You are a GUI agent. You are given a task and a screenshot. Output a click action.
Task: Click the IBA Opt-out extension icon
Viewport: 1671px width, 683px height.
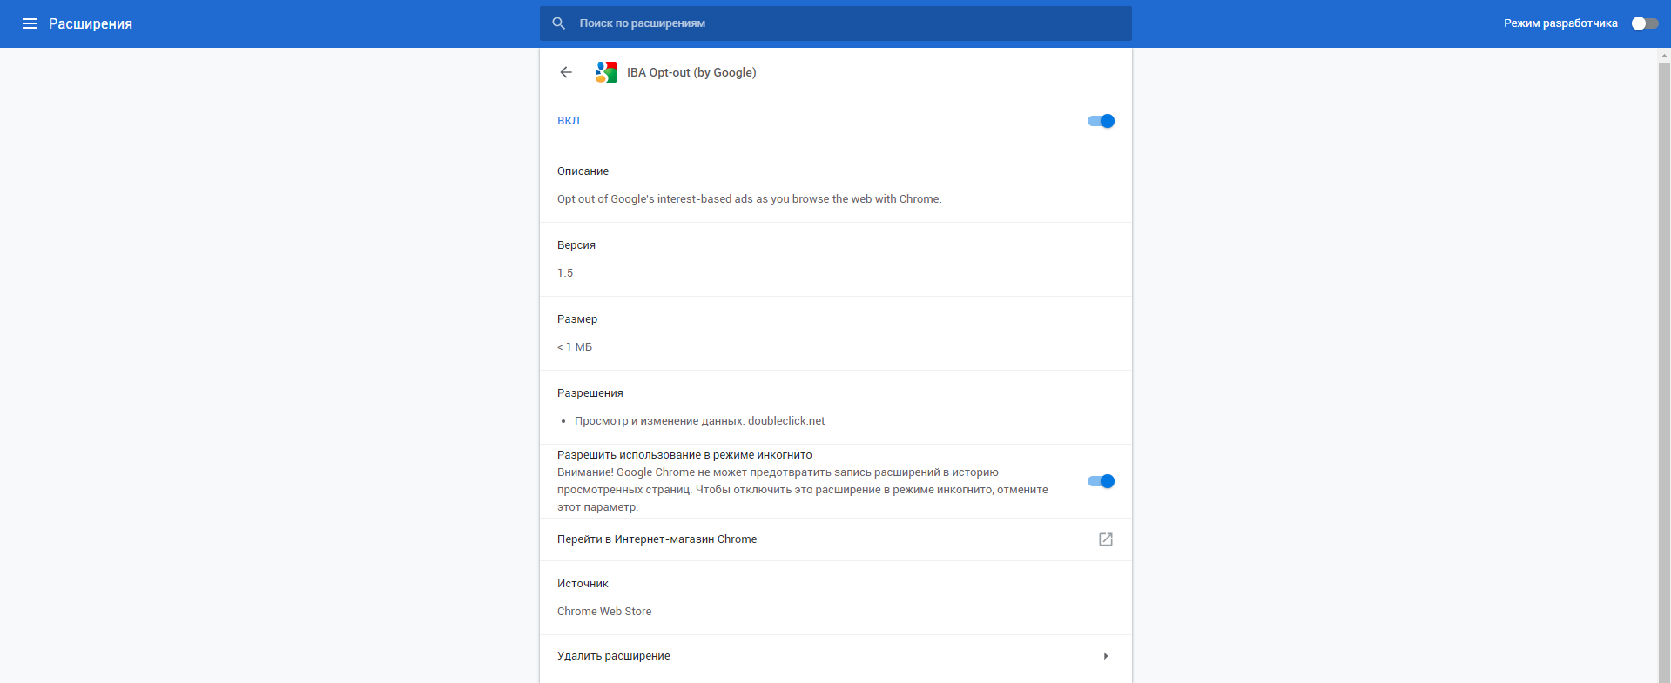605,72
